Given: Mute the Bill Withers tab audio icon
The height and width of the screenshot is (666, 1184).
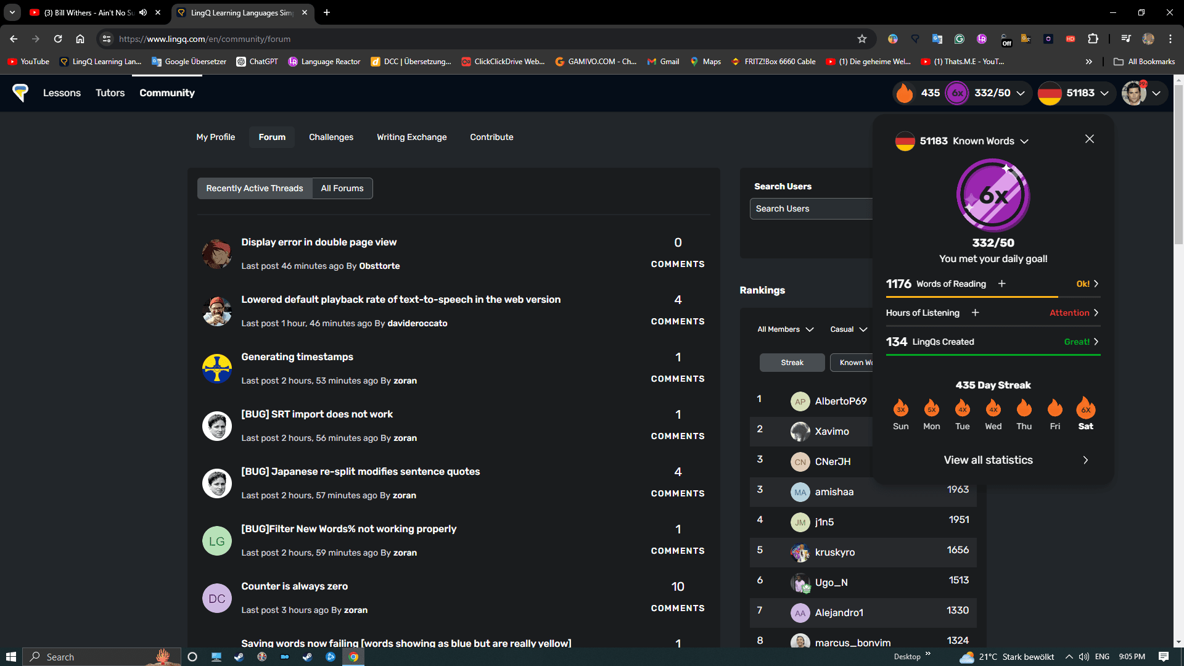Looking at the screenshot, I should [143, 12].
